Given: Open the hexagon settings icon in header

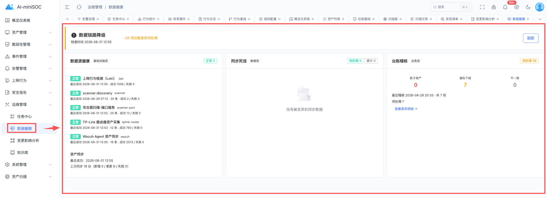Looking at the screenshot, I should click(x=517, y=7).
